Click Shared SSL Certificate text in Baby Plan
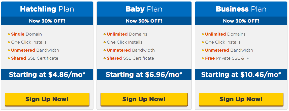 [130, 58]
